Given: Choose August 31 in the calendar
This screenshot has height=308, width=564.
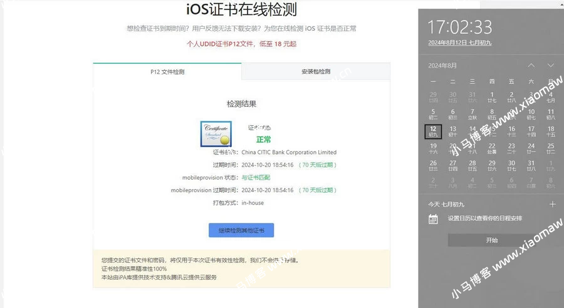Looking at the screenshot, I should click(531, 165).
